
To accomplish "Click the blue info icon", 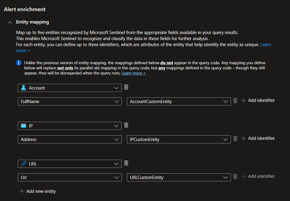I will click(x=19, y=63).
